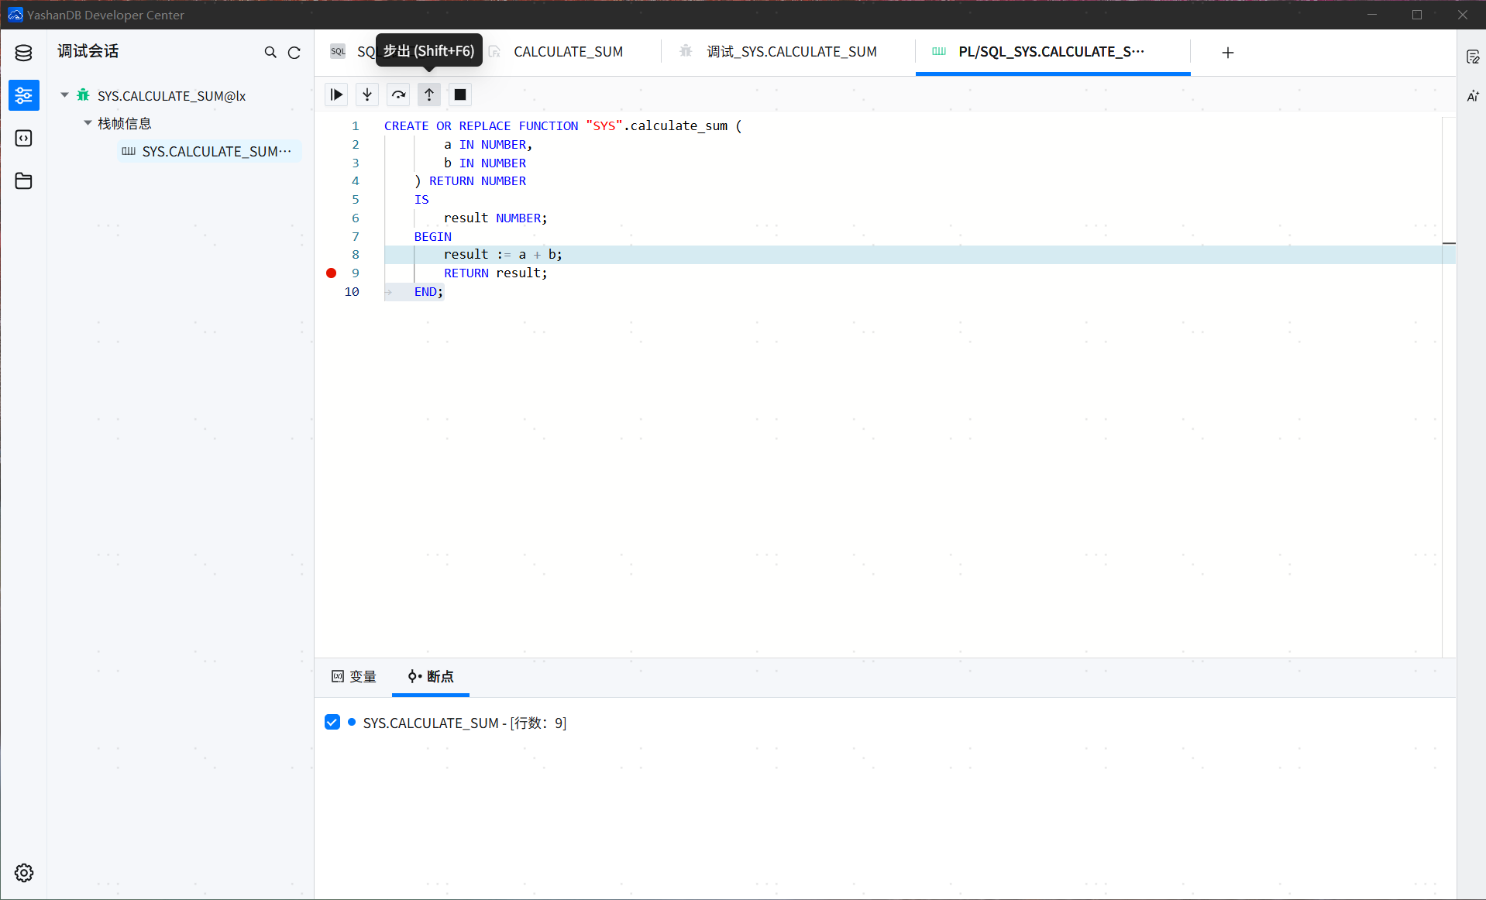Screen dimensions: 1486x900
Task: Open the database sidebar icon
Action: pos(23,53)
